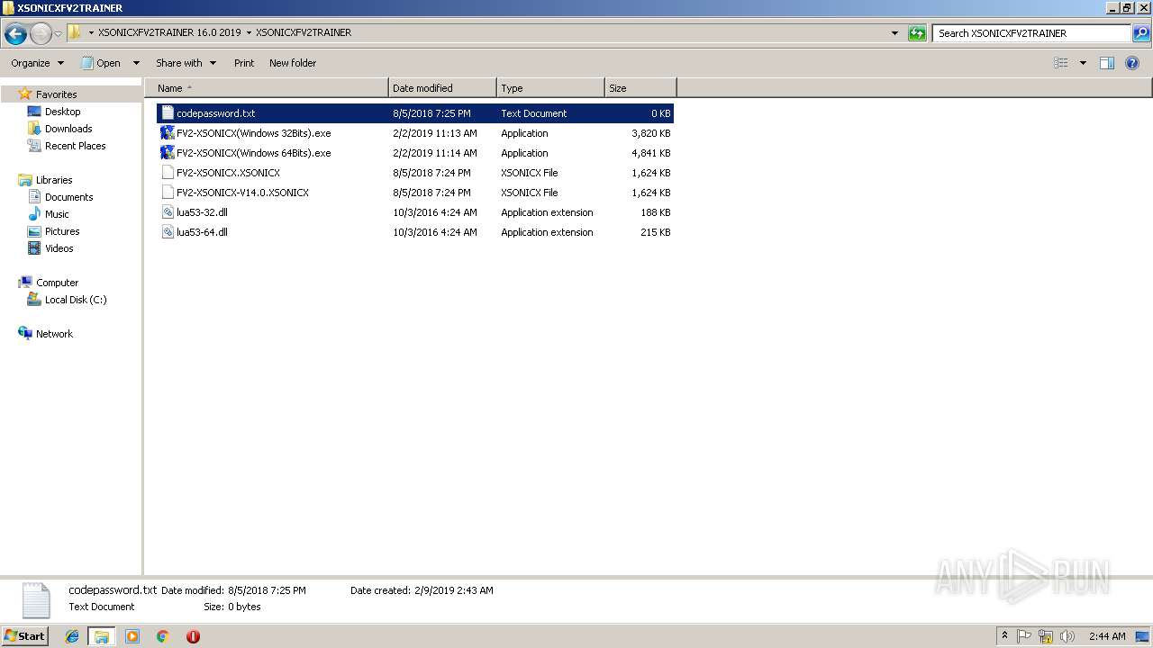
Task: Click the red Opera-style taskbar icon
Action: pos(193,636)
